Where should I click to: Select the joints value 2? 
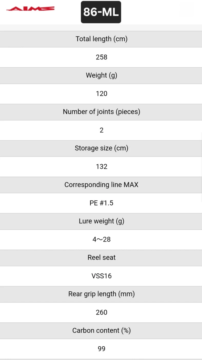click(102, 130)
